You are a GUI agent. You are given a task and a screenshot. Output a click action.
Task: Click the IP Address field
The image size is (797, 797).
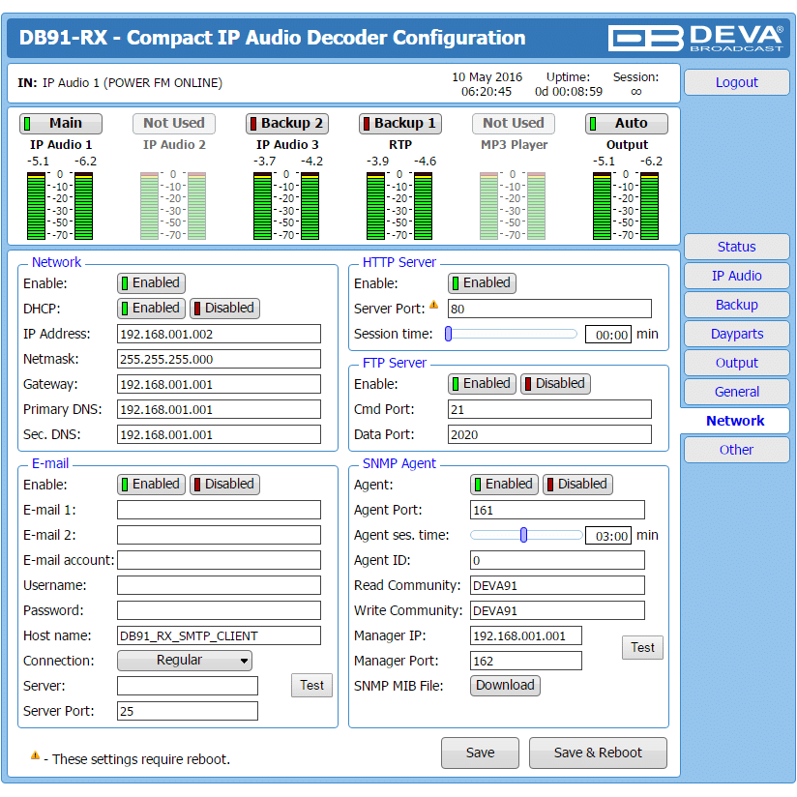pyautogui.click(x=219, y=334)
